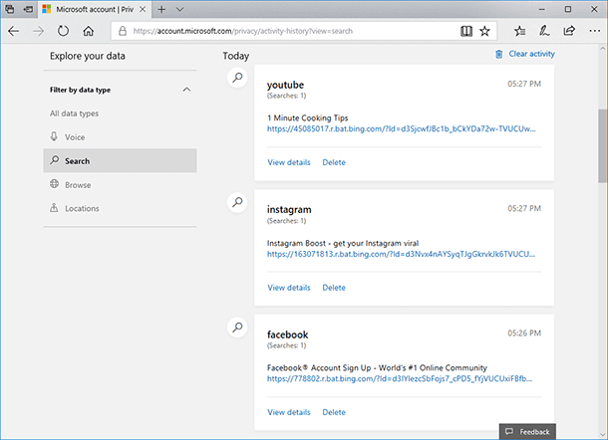608x440 pixels.
Task: Open the Reading view book icon
Action: click(x=466, y=31)
